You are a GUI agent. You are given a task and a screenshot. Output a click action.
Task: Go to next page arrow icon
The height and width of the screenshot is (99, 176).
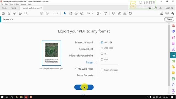(x=47, y=13)
